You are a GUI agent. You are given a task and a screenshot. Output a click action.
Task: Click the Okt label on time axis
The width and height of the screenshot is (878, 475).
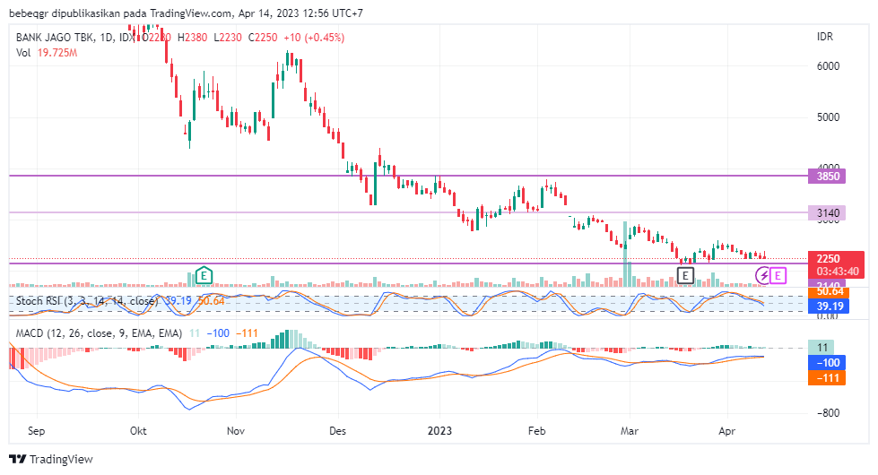tap(138, 431)
